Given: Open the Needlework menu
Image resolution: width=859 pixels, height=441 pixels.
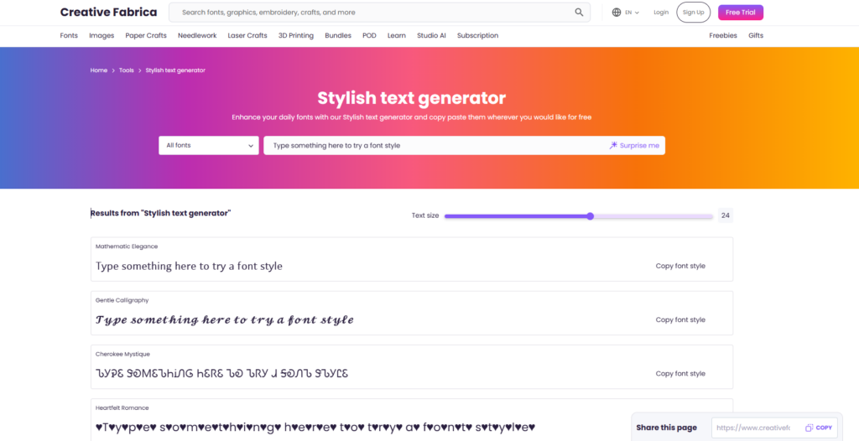Looking at the screenshot, I should coord(197,35).
